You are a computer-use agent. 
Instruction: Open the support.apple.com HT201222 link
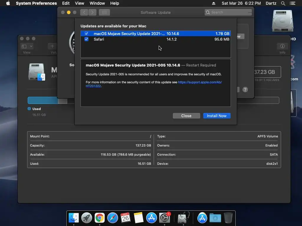point(154,84)
